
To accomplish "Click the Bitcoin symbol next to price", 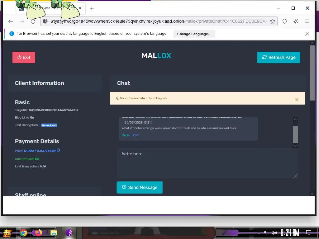I will pyautogui.click(x=58, y=150).
